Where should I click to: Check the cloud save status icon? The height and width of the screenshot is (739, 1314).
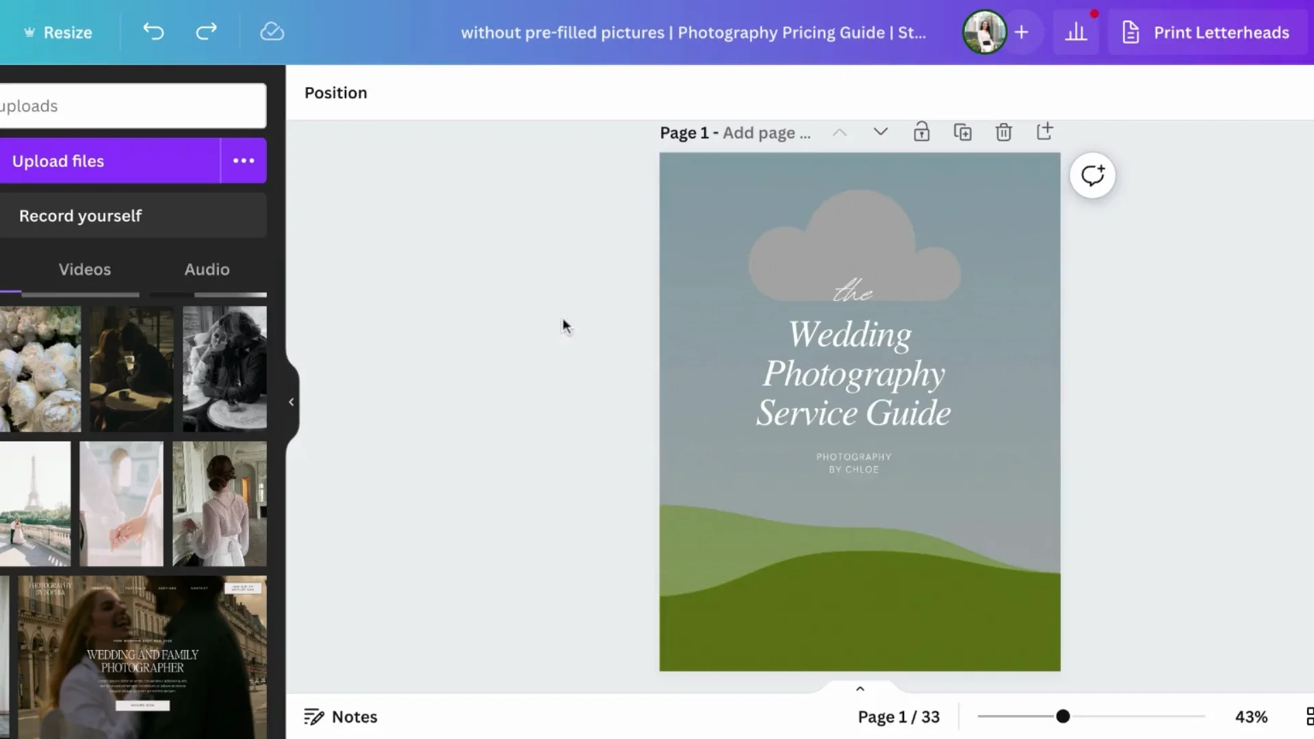coord(272,31)
